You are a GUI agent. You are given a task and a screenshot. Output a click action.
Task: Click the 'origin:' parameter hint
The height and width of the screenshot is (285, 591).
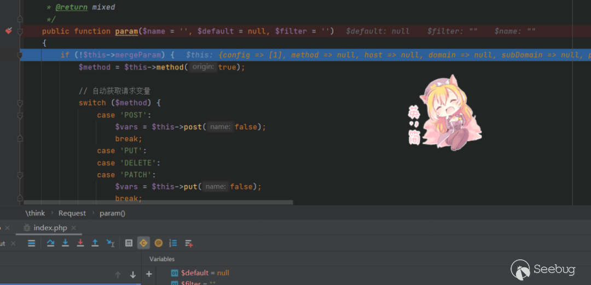pos(204,67)
